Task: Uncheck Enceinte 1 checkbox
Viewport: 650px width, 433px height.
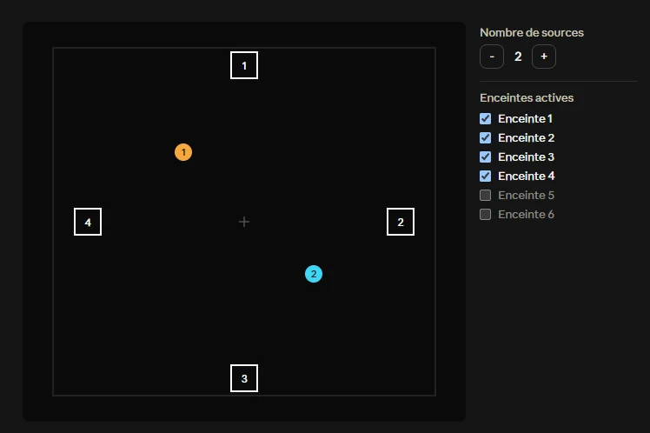Action: [486, 118]
